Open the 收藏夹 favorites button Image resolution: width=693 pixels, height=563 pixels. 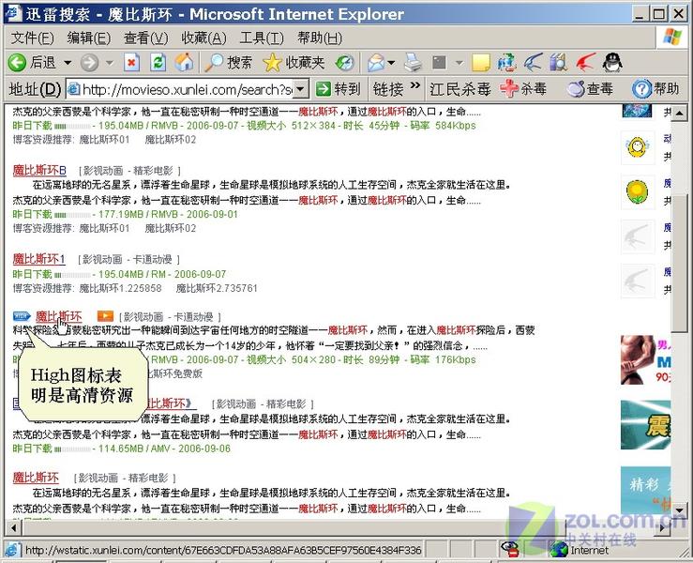(x=294, y=63)
